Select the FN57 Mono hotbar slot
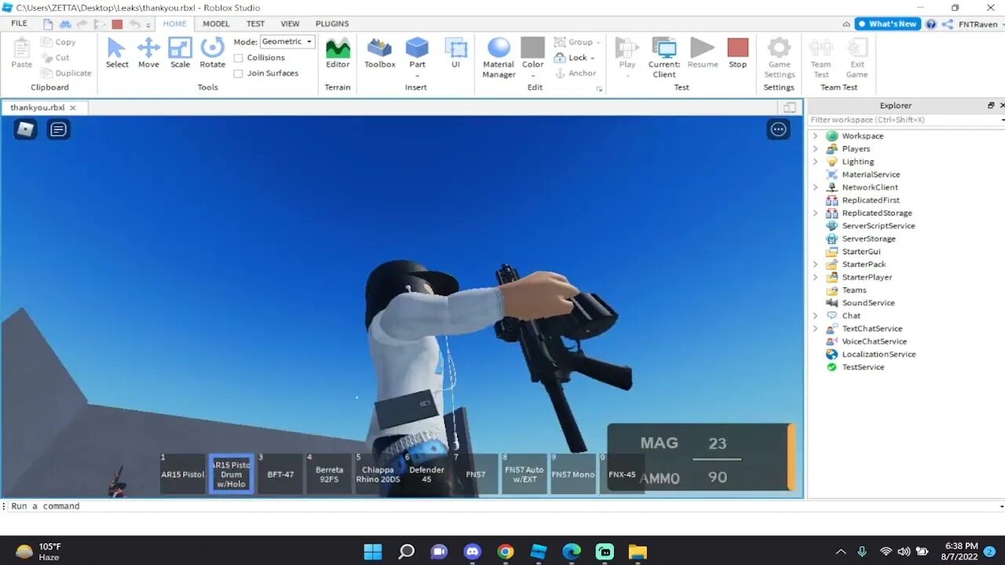This screenshot has height=565, width=1005. (x=572, y=474)
